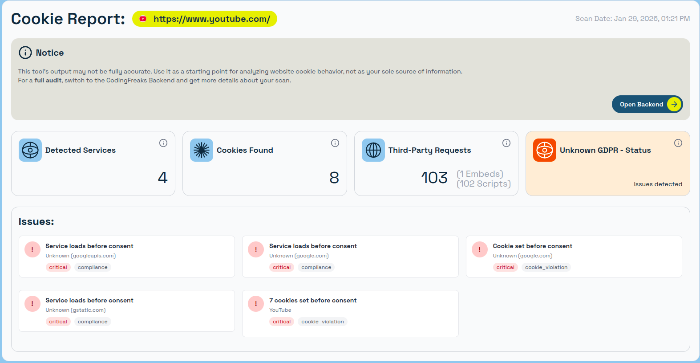Click the orange Unknown GDPR Status icon

(544, 150)
